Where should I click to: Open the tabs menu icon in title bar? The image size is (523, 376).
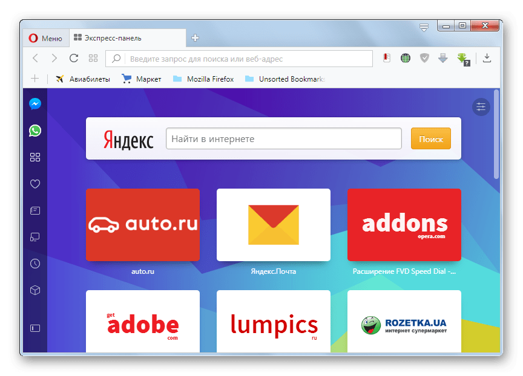(x=424, y=27)
